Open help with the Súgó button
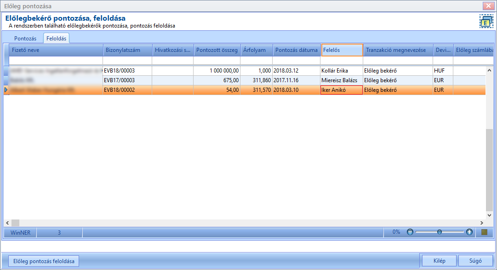The width and height of the screenshot is (497, 270). (x=475, y=261)
